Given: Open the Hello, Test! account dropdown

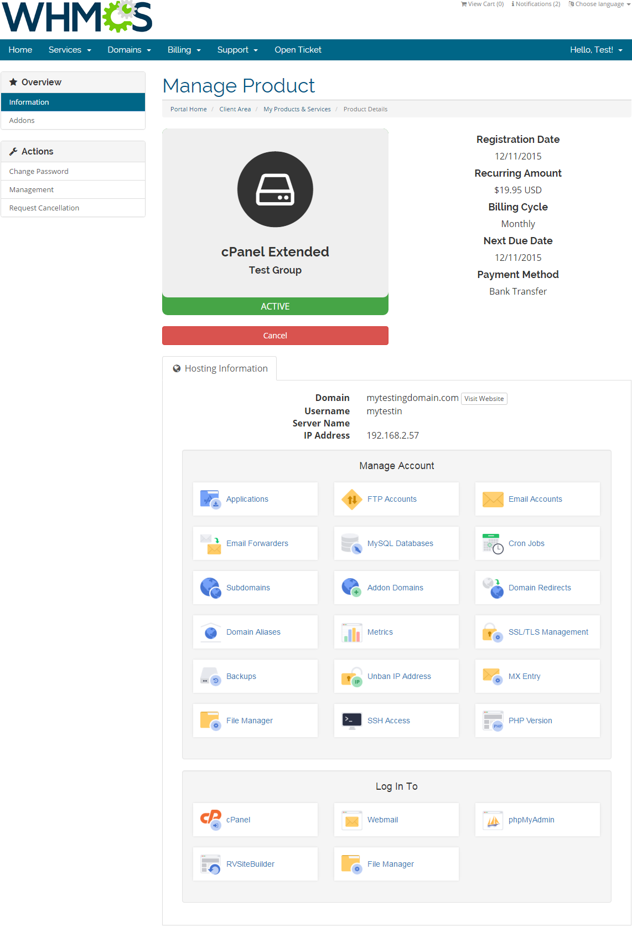Looking at the screenshot, I should (596, 50).
